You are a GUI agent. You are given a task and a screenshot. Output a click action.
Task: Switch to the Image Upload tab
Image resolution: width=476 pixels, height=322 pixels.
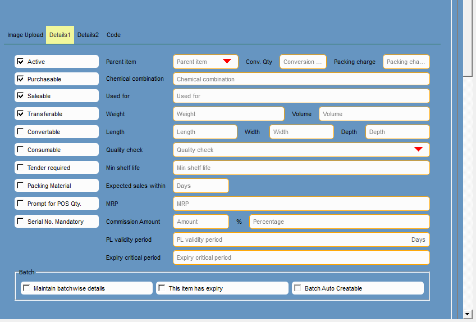(x=25, y=35)
